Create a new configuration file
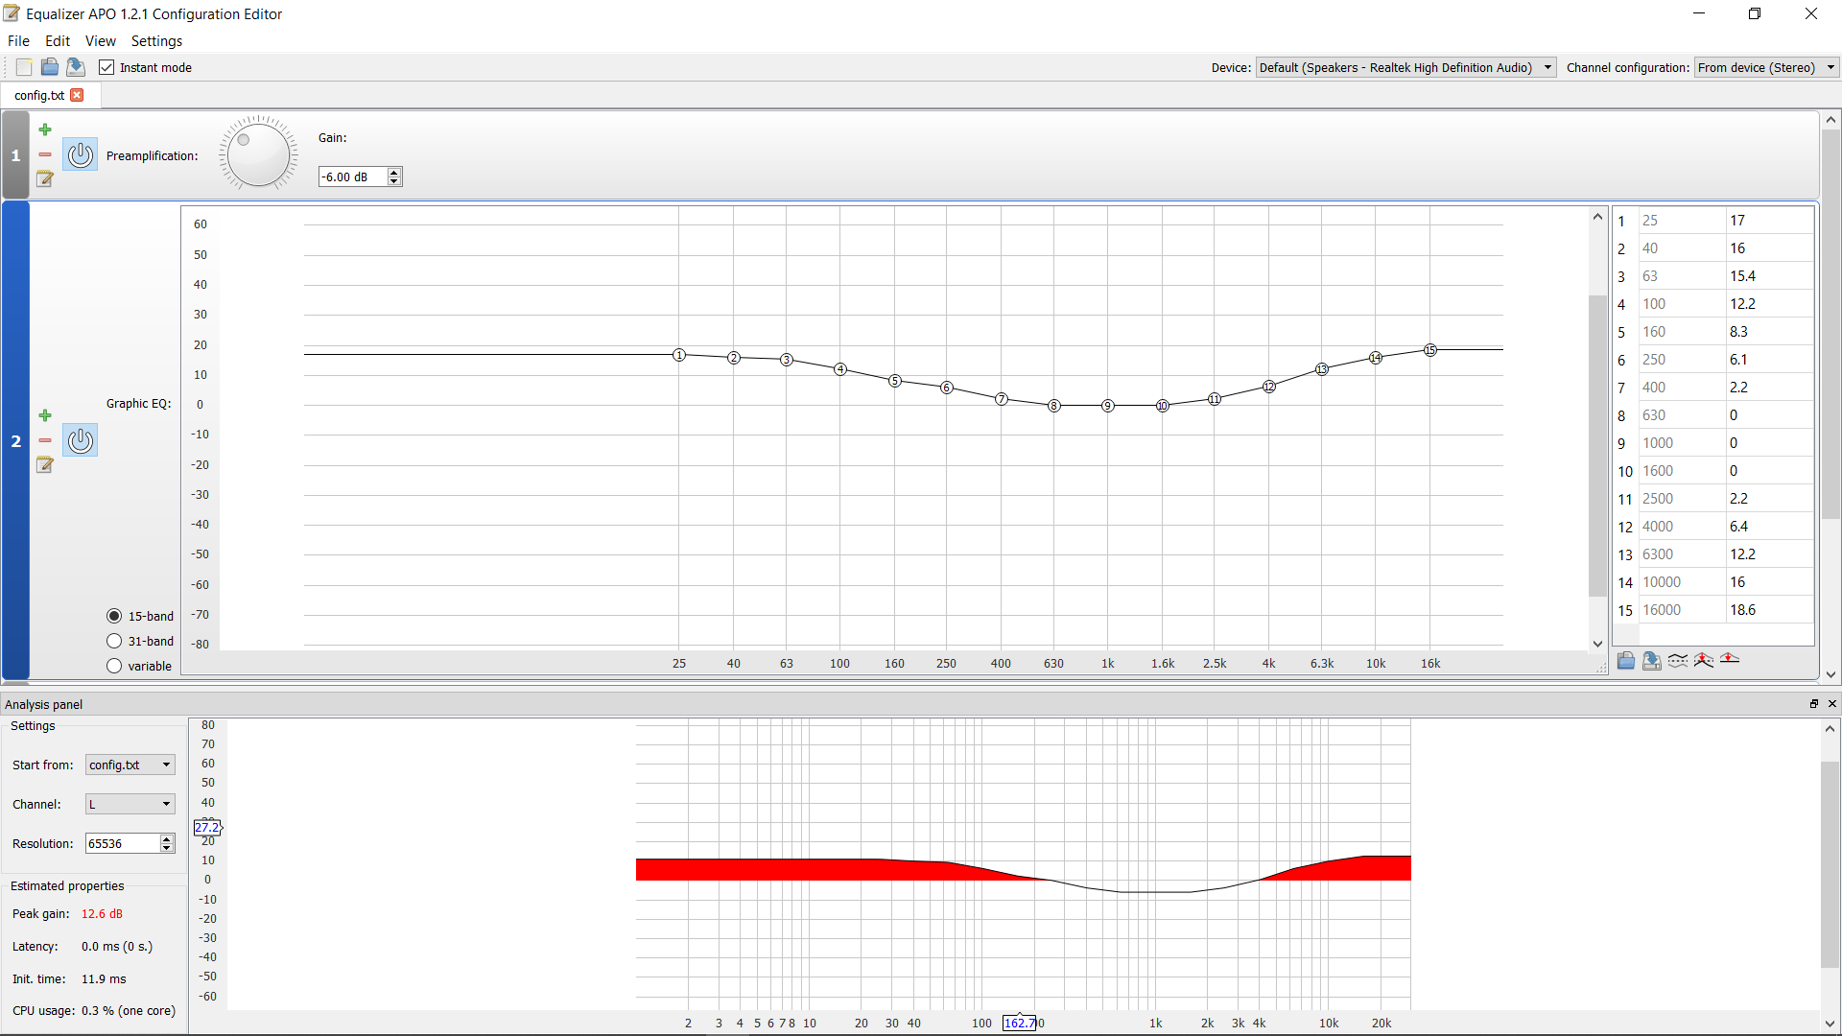Viewport: 1842px width, 1036px height. coord(23,67)
